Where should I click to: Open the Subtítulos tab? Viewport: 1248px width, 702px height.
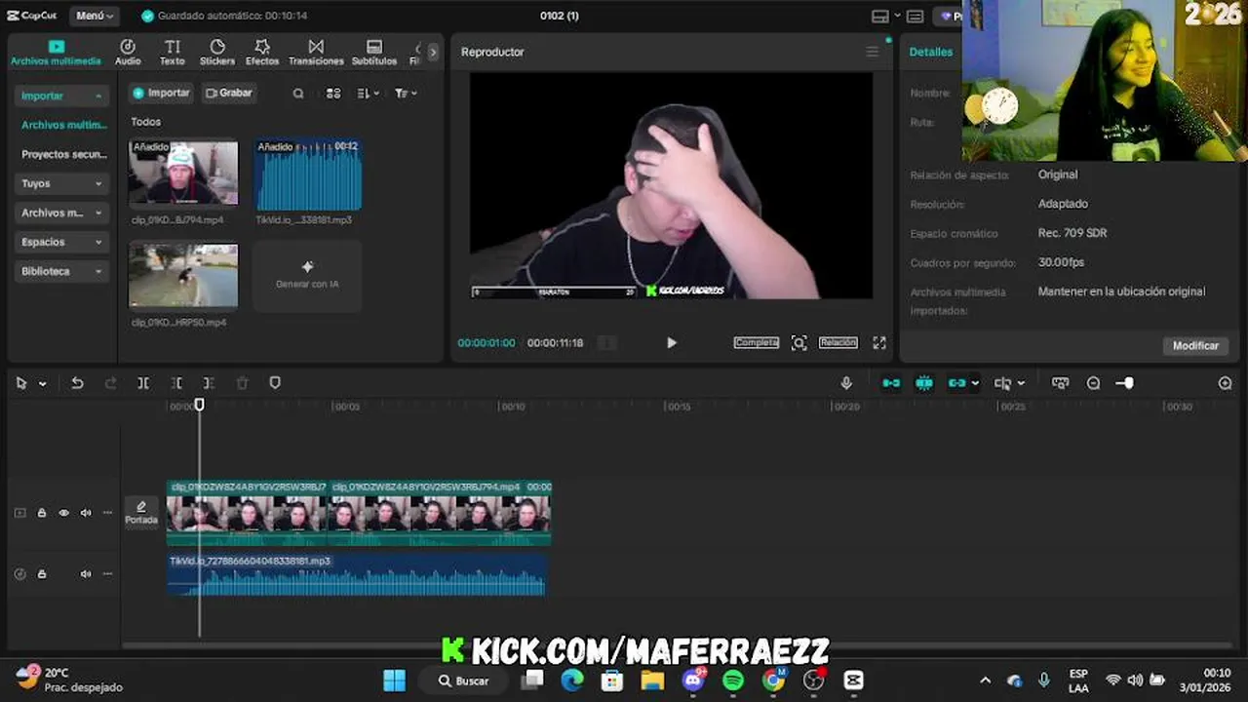374,53
